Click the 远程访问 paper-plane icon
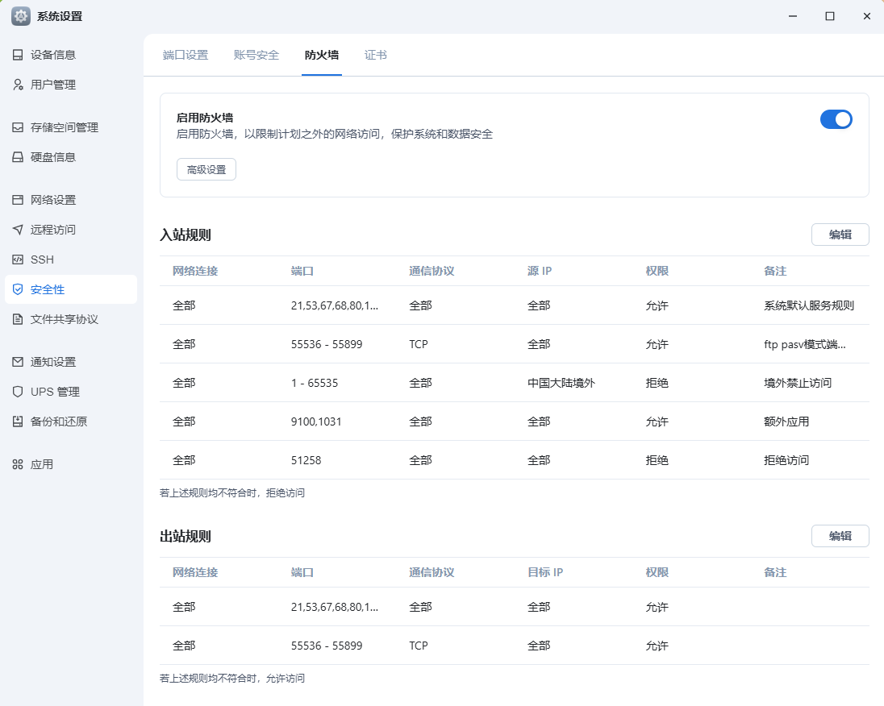The height and width of the screenshot is (706, 884). point(18,230)
